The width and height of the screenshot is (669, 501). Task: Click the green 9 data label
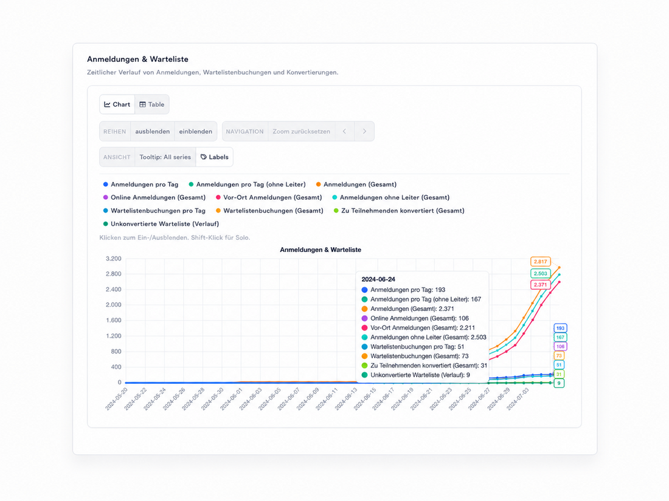(559, 383)
